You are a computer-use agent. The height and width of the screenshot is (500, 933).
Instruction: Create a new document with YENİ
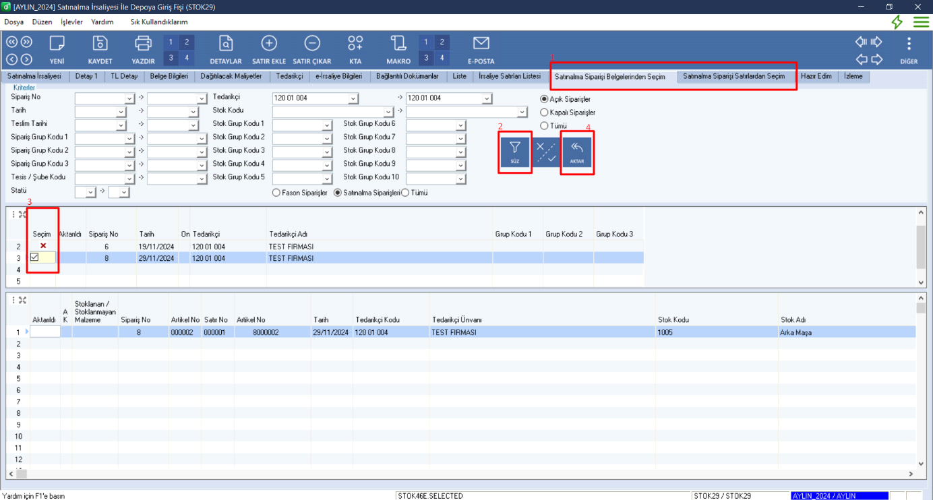[57, 50]
